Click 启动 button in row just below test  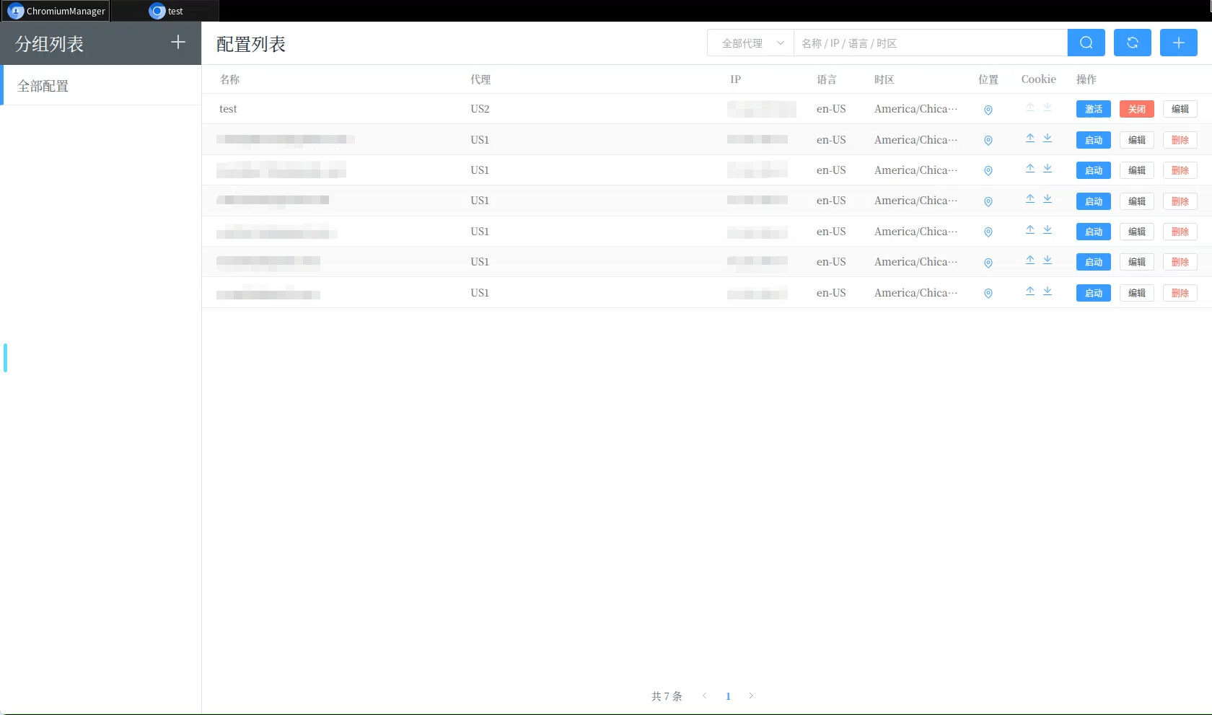1094,140
